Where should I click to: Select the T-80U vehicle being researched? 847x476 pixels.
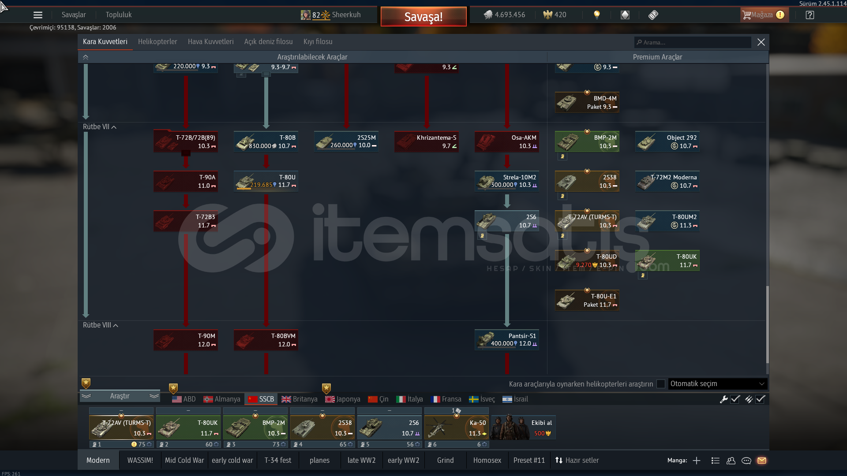(266, 181)
